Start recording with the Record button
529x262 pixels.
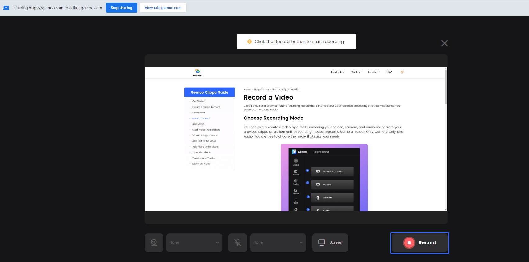pos(419,243)
